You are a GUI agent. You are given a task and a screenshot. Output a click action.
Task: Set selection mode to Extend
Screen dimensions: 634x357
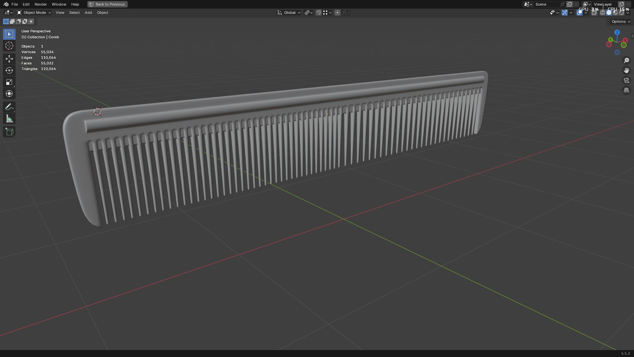point(12,21)
